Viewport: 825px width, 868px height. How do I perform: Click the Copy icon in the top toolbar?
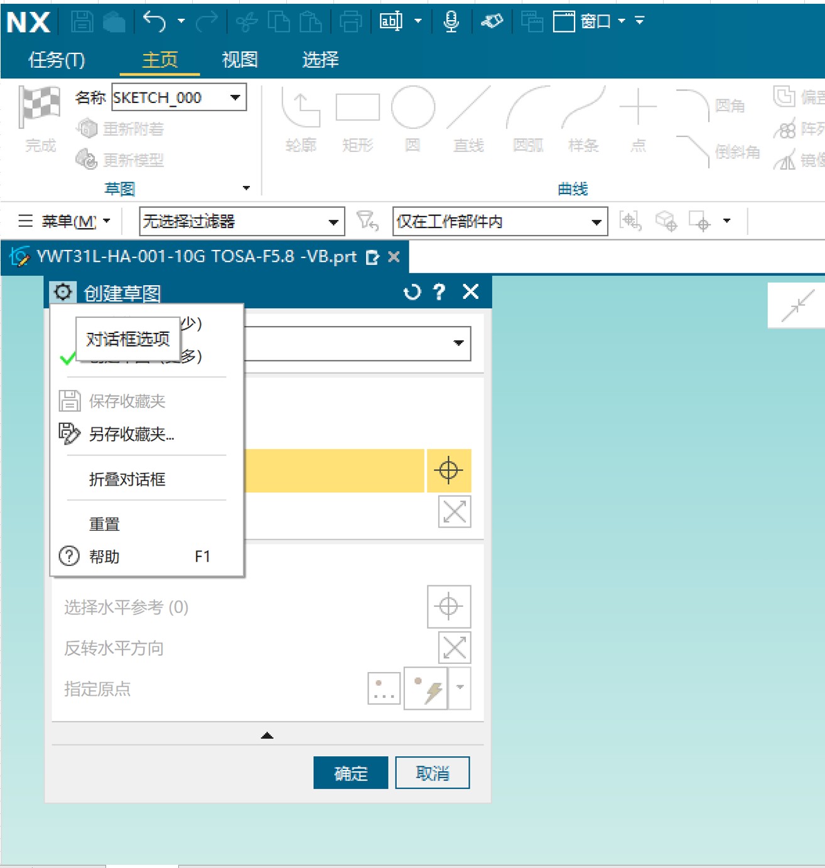pos(279,21)
